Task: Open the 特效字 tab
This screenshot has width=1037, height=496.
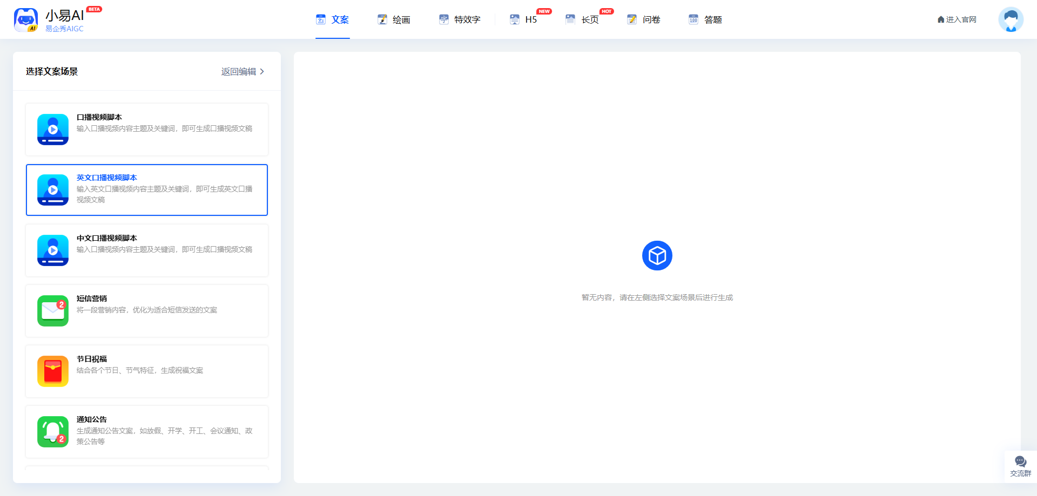Action: click(x=460, y=20)
